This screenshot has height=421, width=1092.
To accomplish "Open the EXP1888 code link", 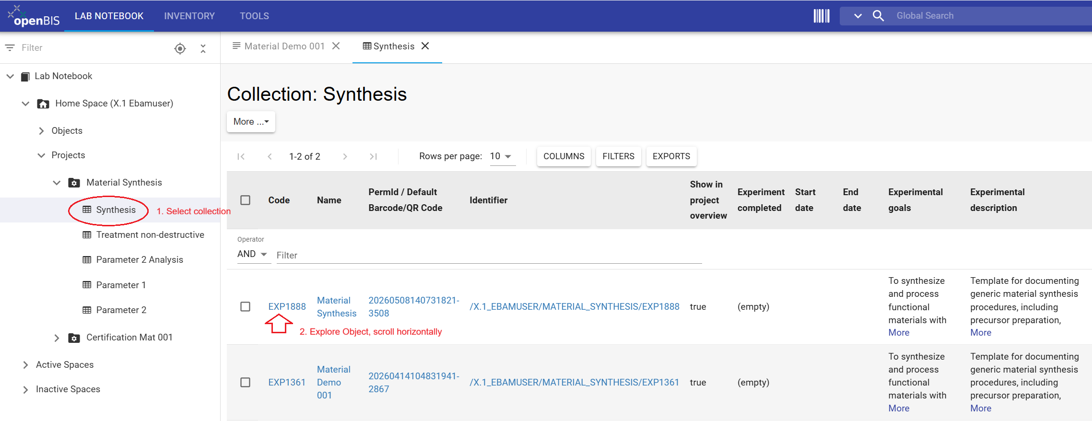I will tap(287, 306).
